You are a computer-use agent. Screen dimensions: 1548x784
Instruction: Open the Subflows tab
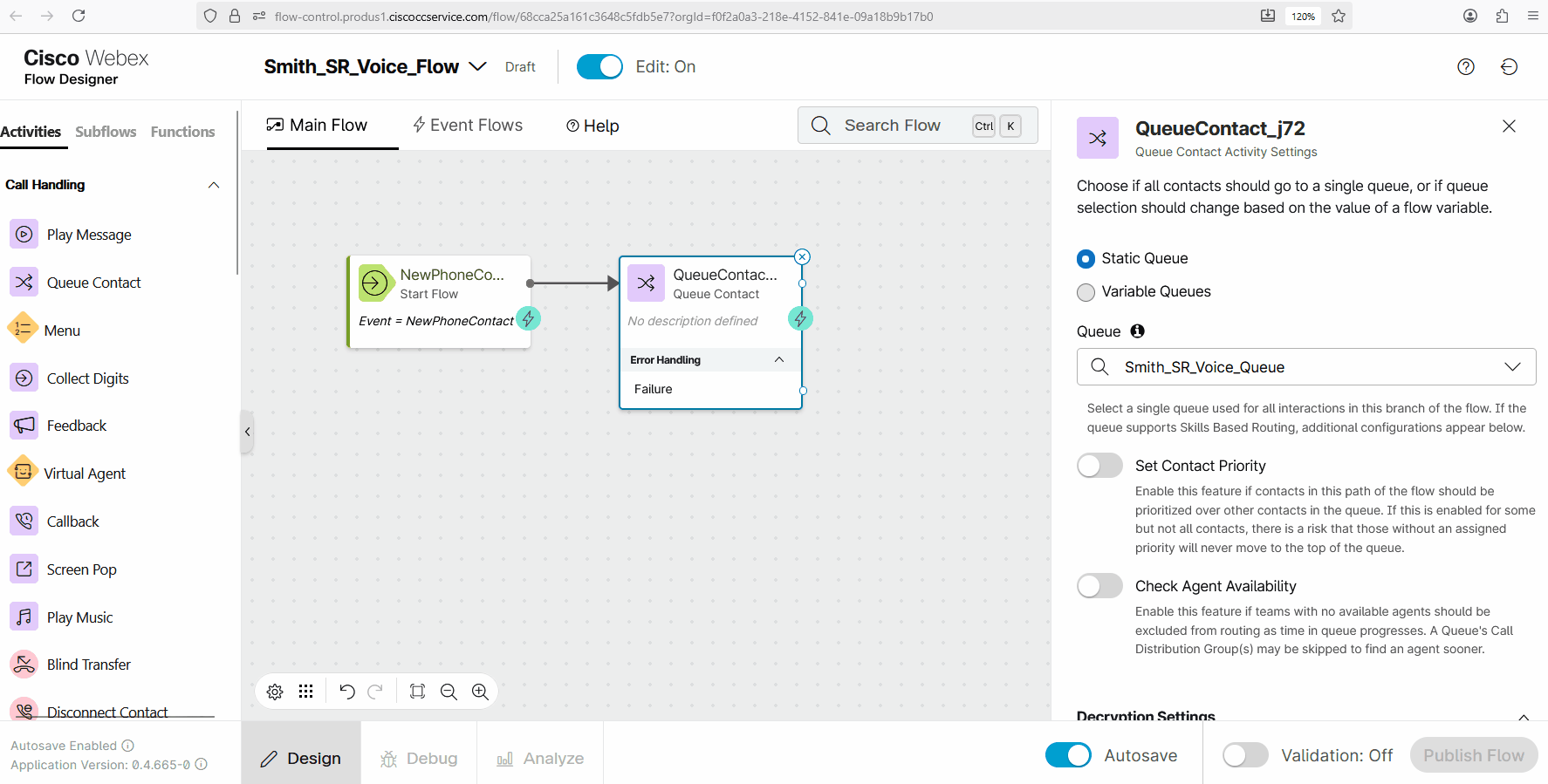[106, 132]
